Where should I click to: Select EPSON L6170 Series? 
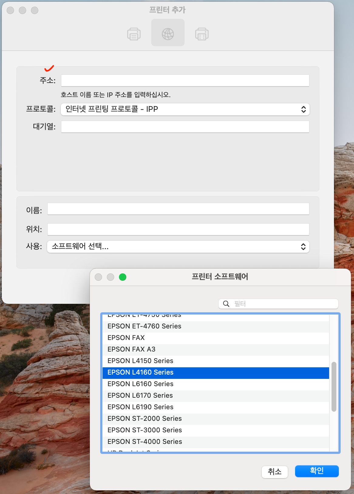click(x=216, y=396)
